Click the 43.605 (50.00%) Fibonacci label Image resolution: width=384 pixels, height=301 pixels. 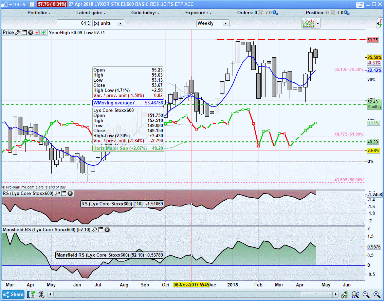(349, 180)
